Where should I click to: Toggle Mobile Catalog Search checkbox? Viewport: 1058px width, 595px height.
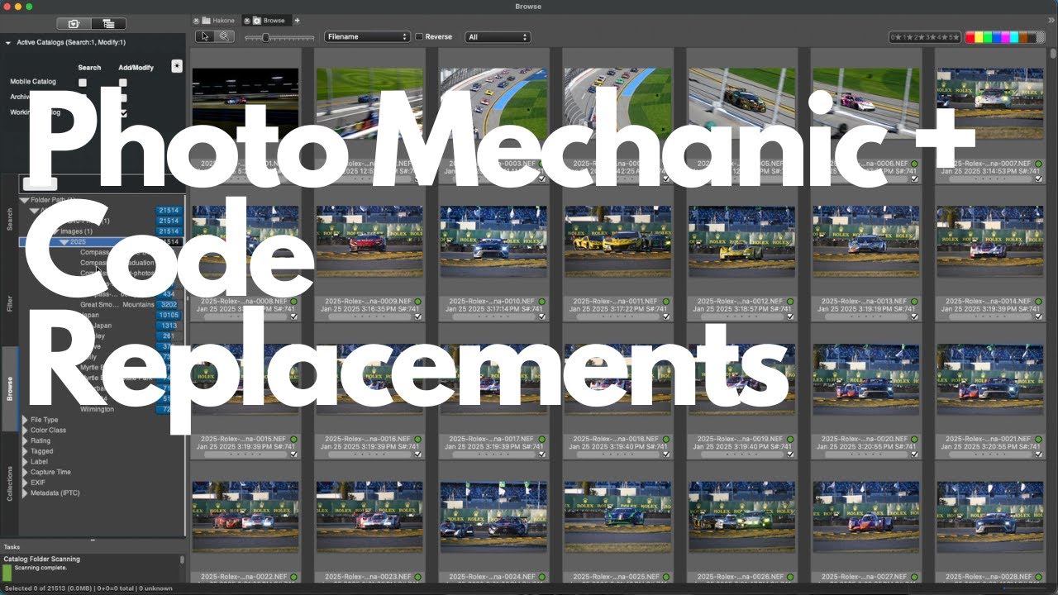pyautogui.click(x=83, y=83)
